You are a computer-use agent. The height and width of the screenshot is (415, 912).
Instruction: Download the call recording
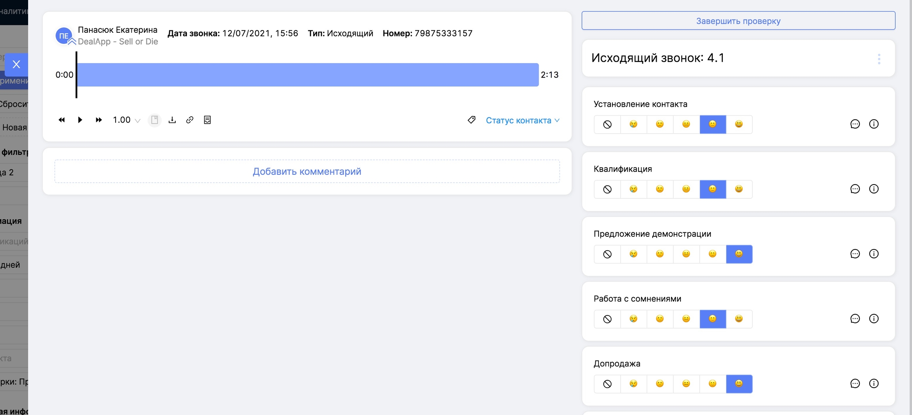click(x=172, y=120)
